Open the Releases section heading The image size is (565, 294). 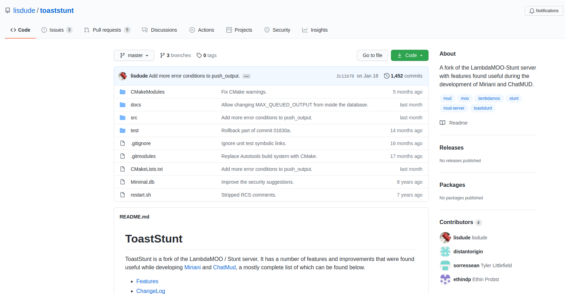click(x=452, y=148)
